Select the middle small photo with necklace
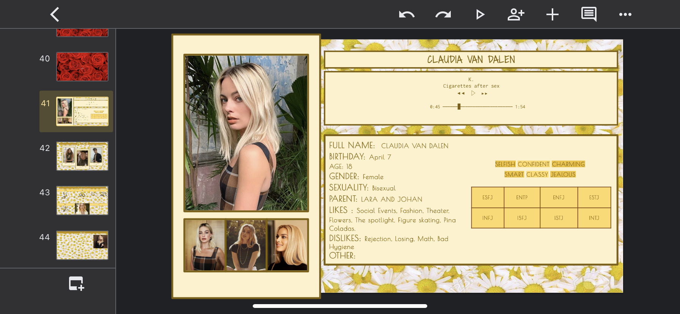Screen dimensions: 680x314 tap(246, 245)
